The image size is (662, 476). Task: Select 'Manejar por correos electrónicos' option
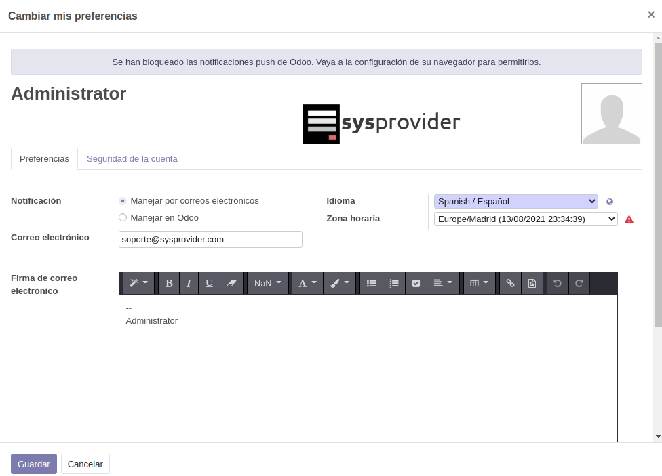point(123,201)
